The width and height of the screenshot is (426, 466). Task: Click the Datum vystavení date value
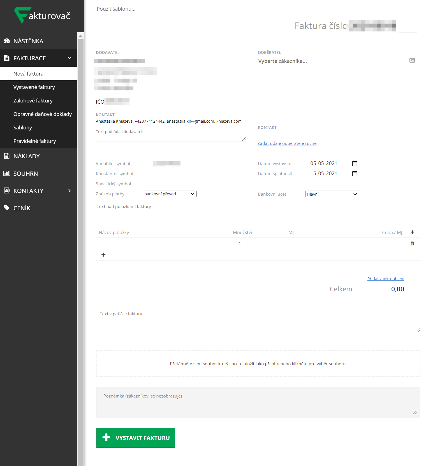[x=324, y=163]
